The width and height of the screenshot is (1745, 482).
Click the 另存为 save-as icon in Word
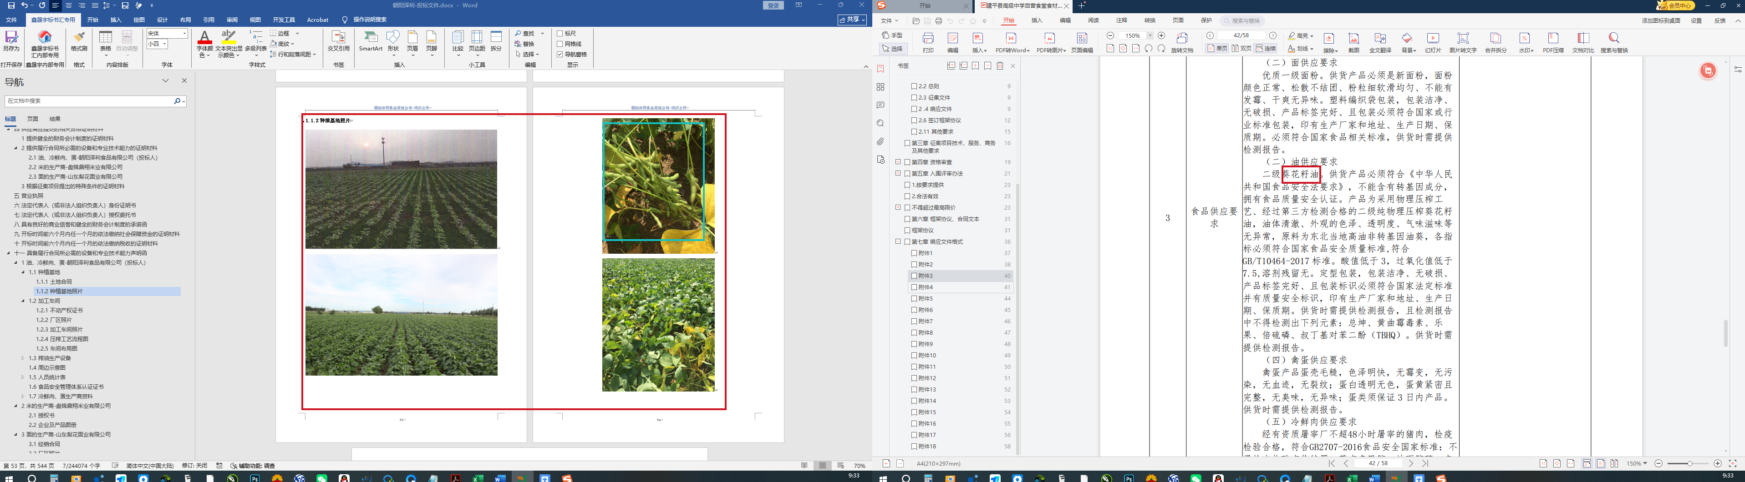point(11,37)
